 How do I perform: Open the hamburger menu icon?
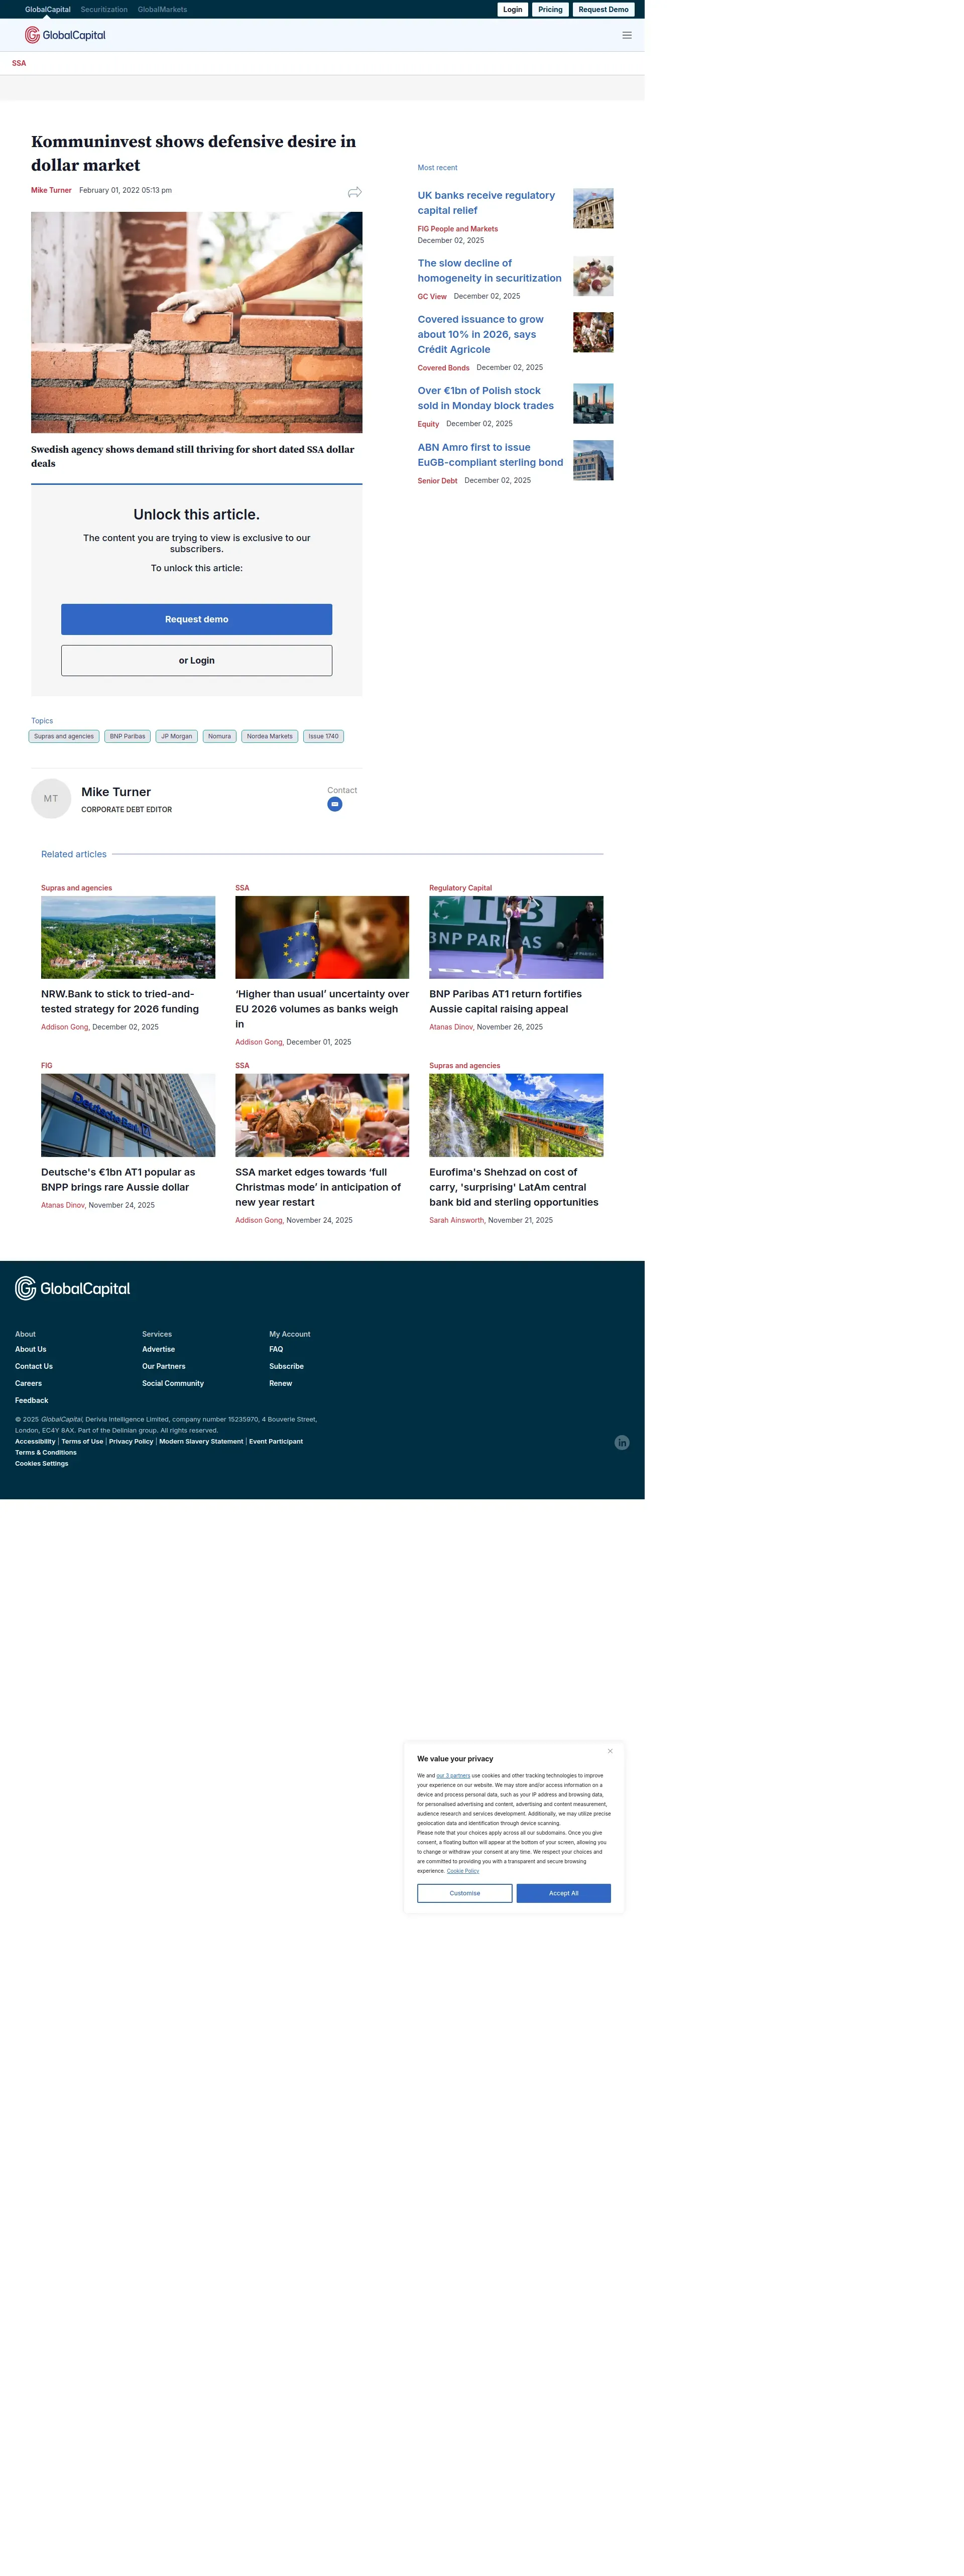coord(627,35)
